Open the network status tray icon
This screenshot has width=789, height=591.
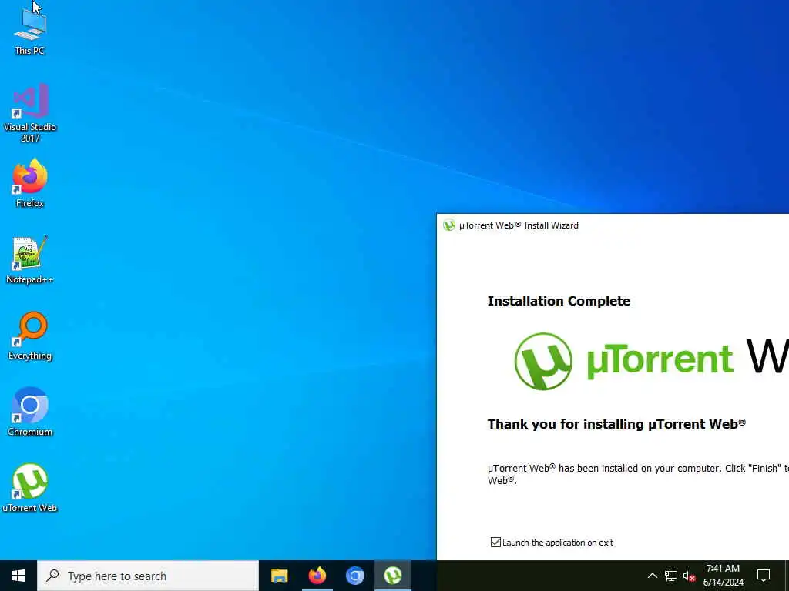coord(671,576)
